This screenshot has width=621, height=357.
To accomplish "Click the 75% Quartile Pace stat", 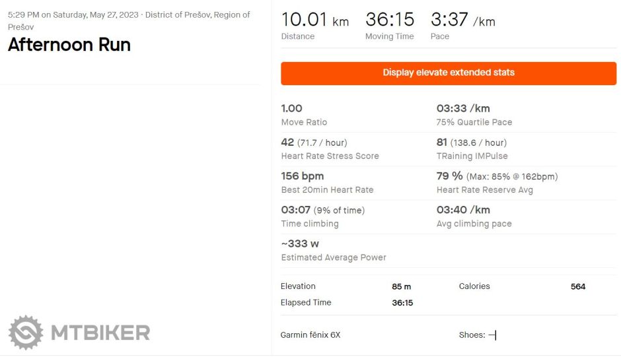I will point(474,115).
